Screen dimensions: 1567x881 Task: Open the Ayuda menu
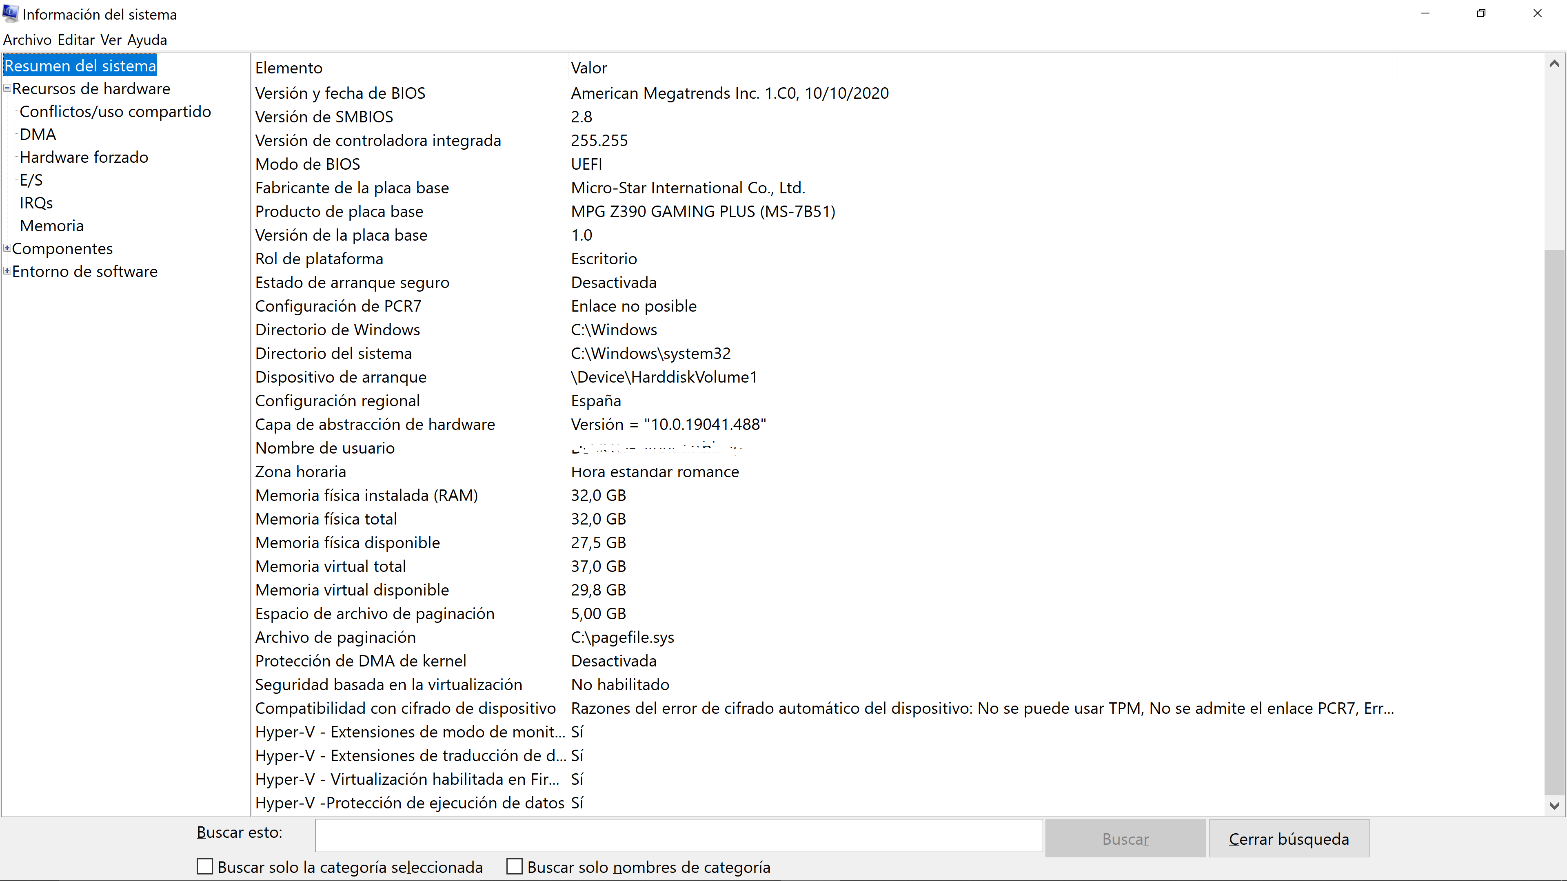click(x=147, y=40)
